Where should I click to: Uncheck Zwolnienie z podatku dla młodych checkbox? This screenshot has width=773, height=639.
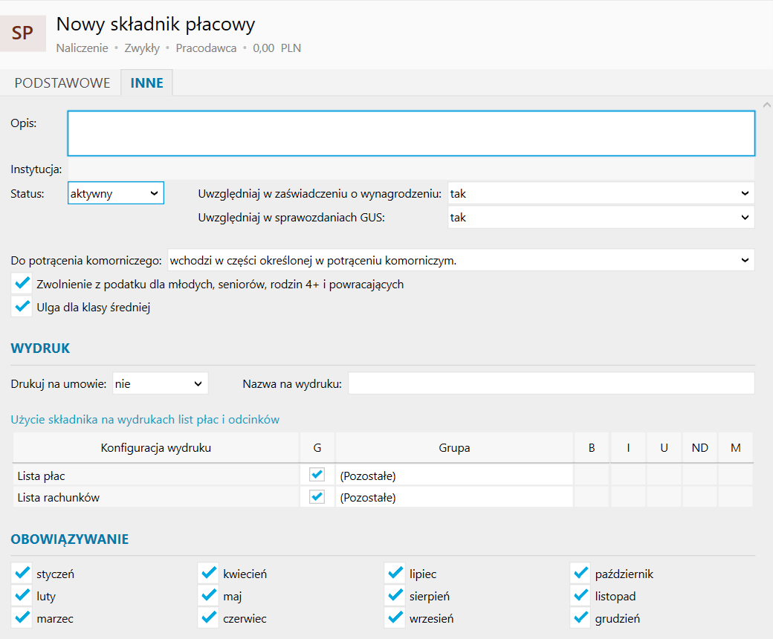[x=22, y=284]
